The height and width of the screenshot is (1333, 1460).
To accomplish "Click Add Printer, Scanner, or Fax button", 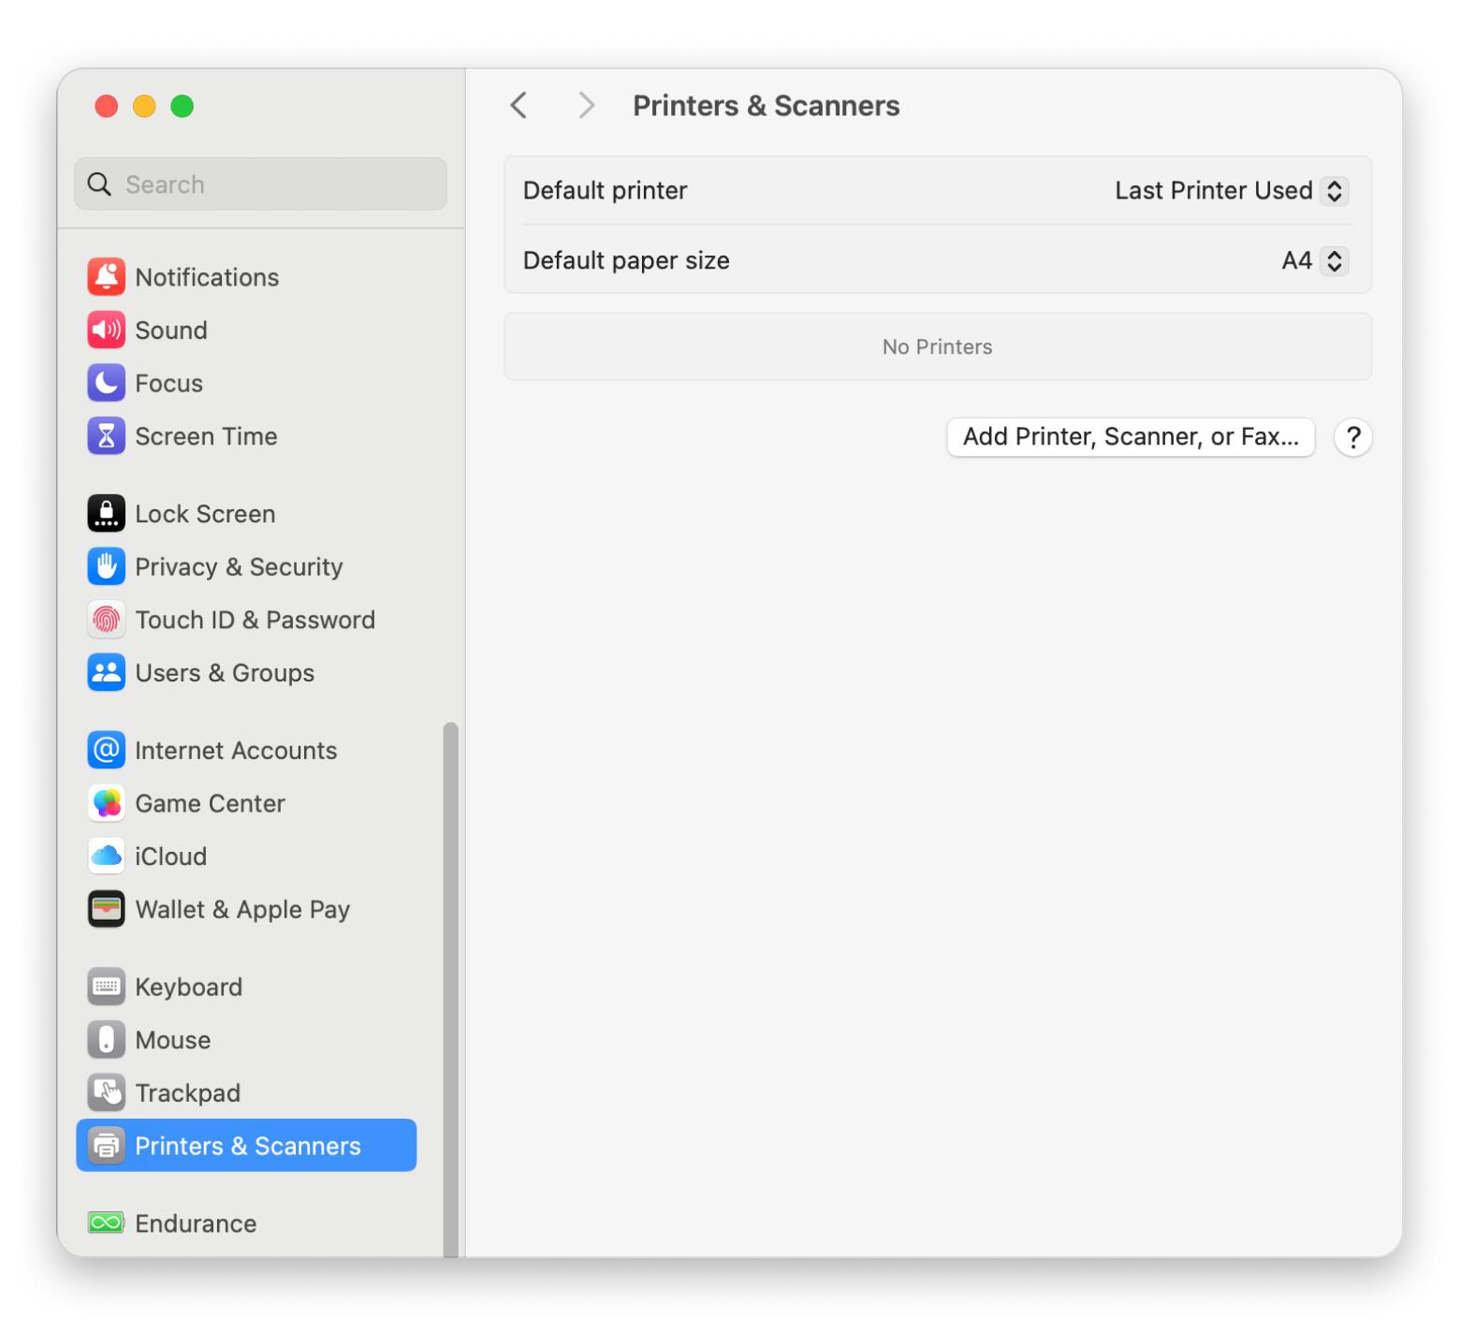I will click(x=1130, y=437).
